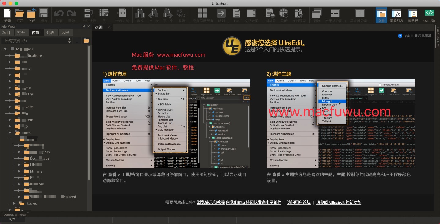The width and height of the screenshot is (440, 224).
Task: Click the ellipsis button beside file filter
Action: point(78,41)
